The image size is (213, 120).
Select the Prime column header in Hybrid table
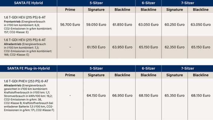(x=70, y=10)
